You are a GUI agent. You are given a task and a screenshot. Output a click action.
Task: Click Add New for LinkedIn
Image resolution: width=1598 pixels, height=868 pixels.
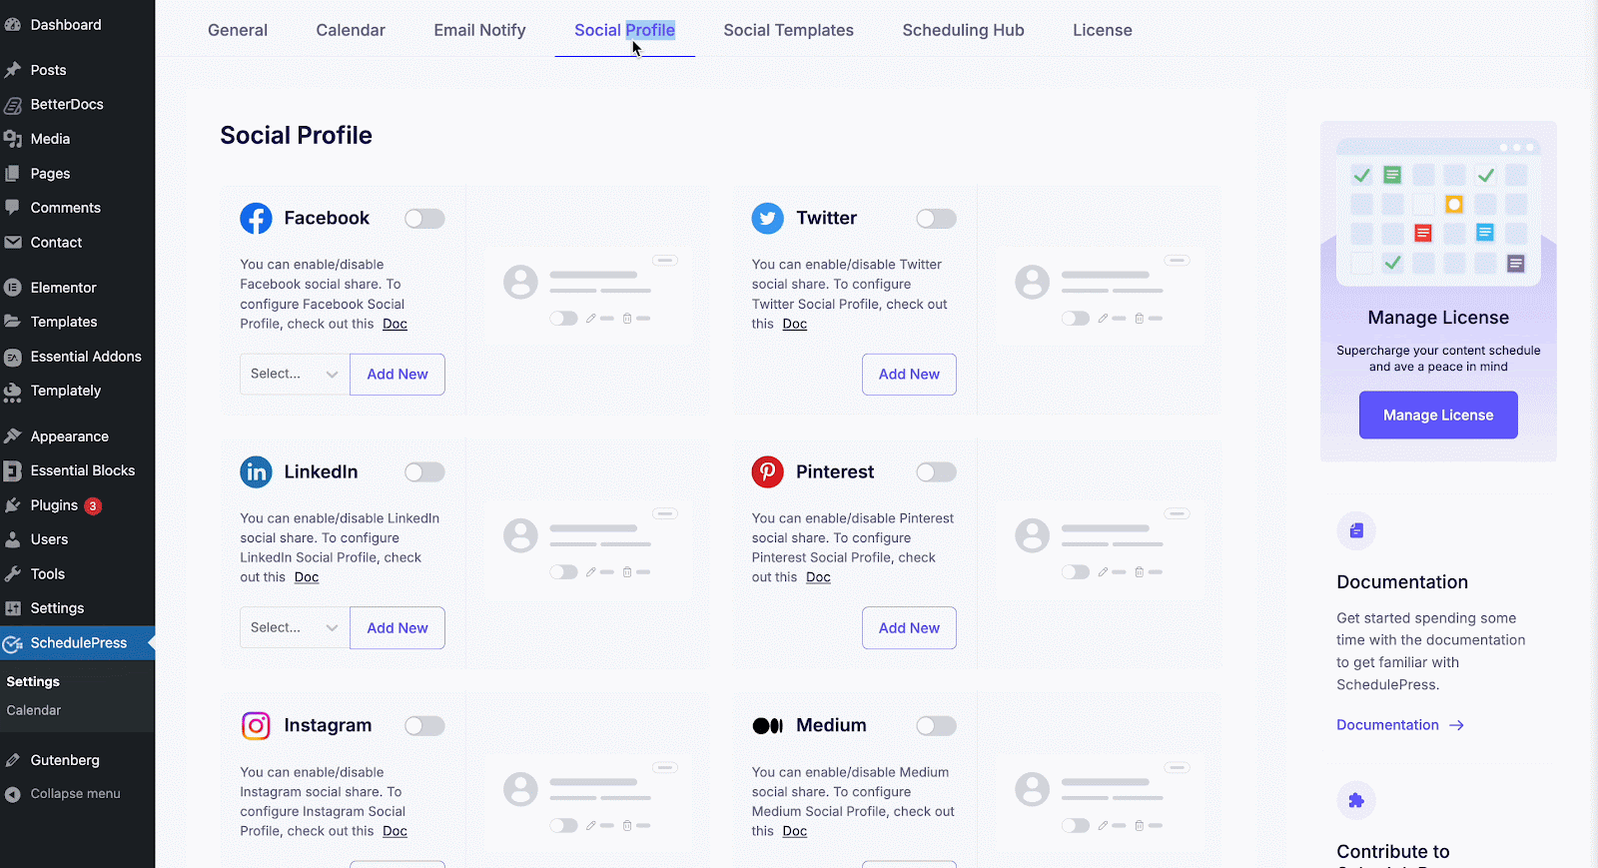398,628
